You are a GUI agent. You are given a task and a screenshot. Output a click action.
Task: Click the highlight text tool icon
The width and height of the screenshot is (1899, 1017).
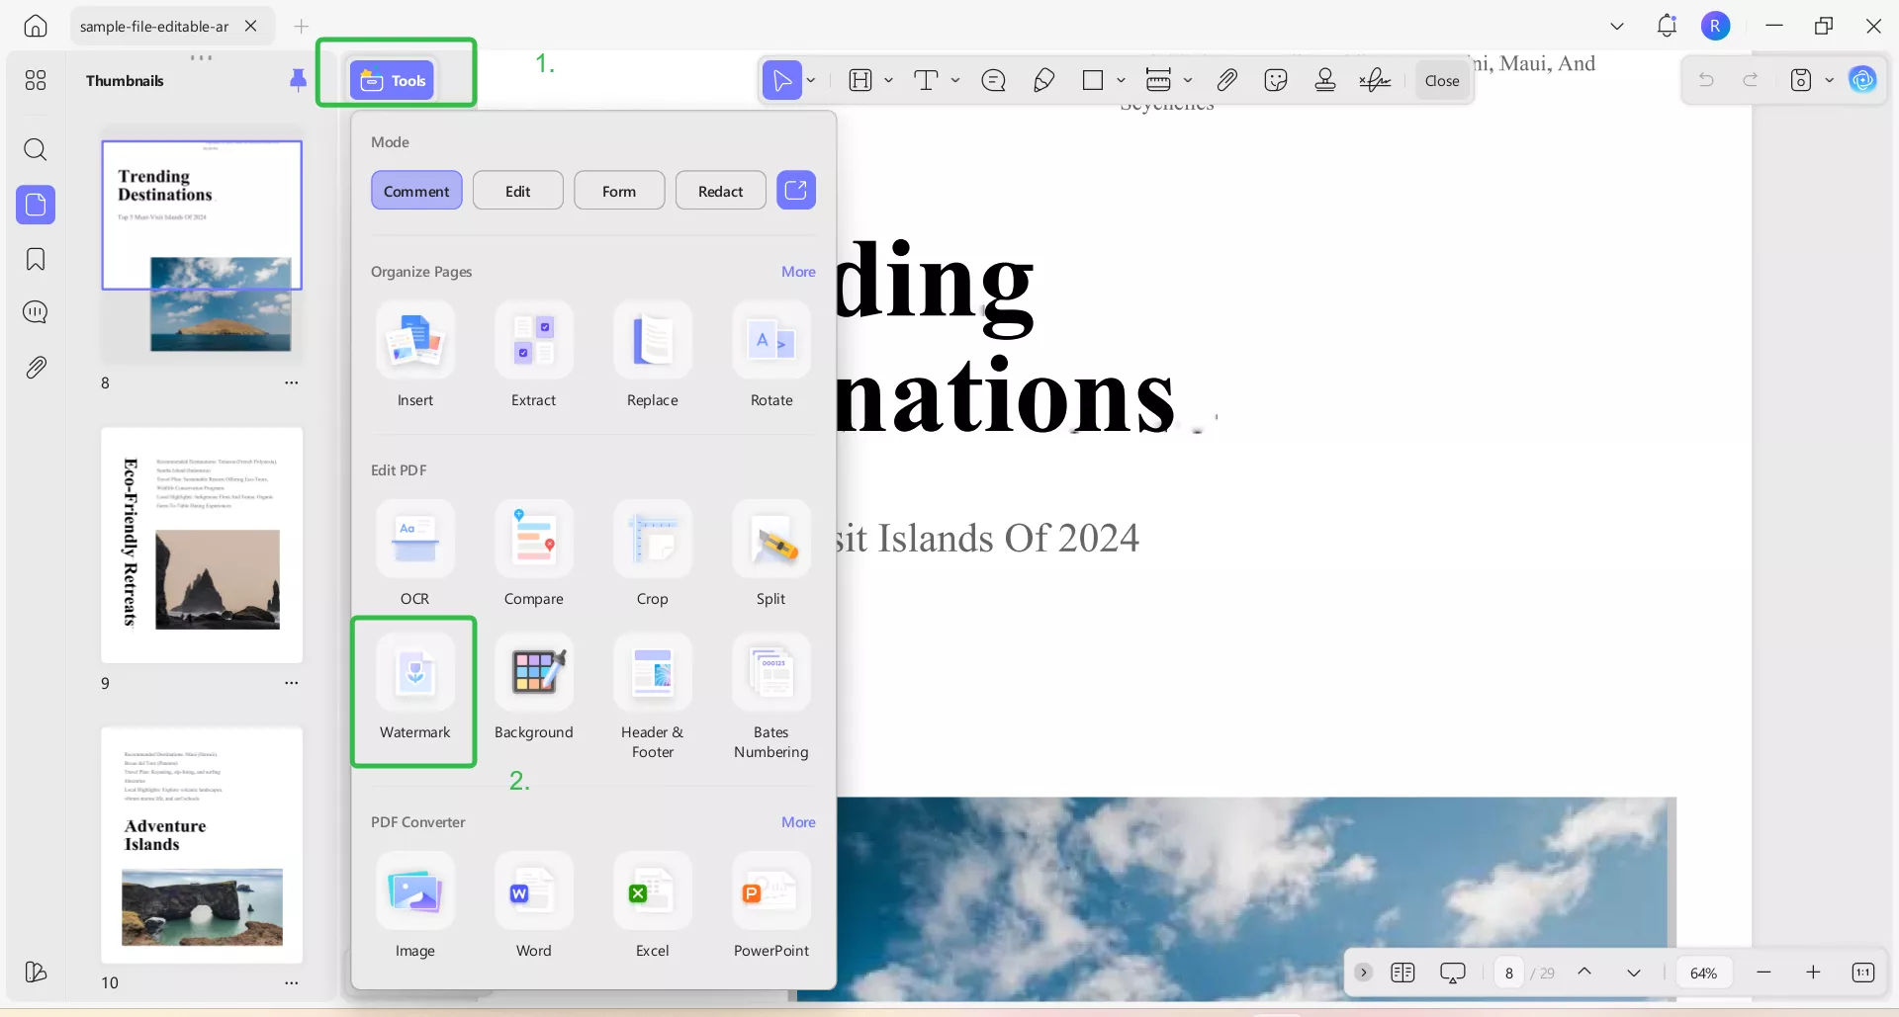click(860, 80)
